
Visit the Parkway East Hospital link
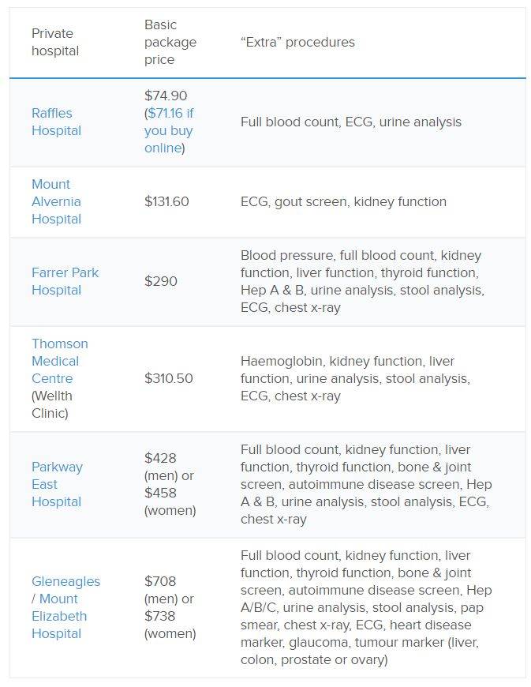point(56,484)
